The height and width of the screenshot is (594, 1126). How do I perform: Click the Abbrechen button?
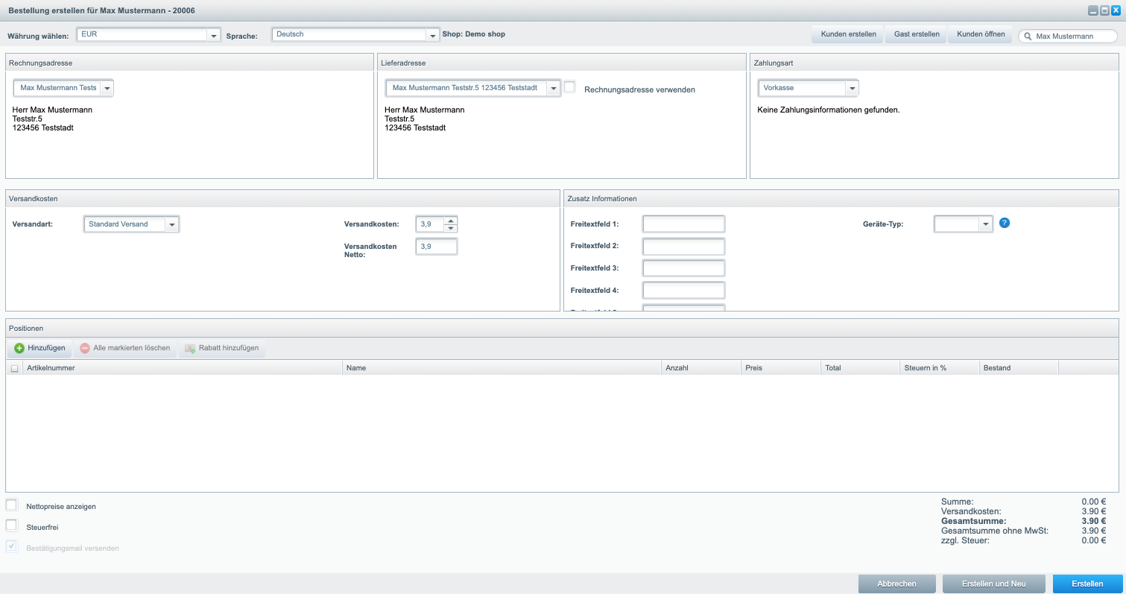896,584
